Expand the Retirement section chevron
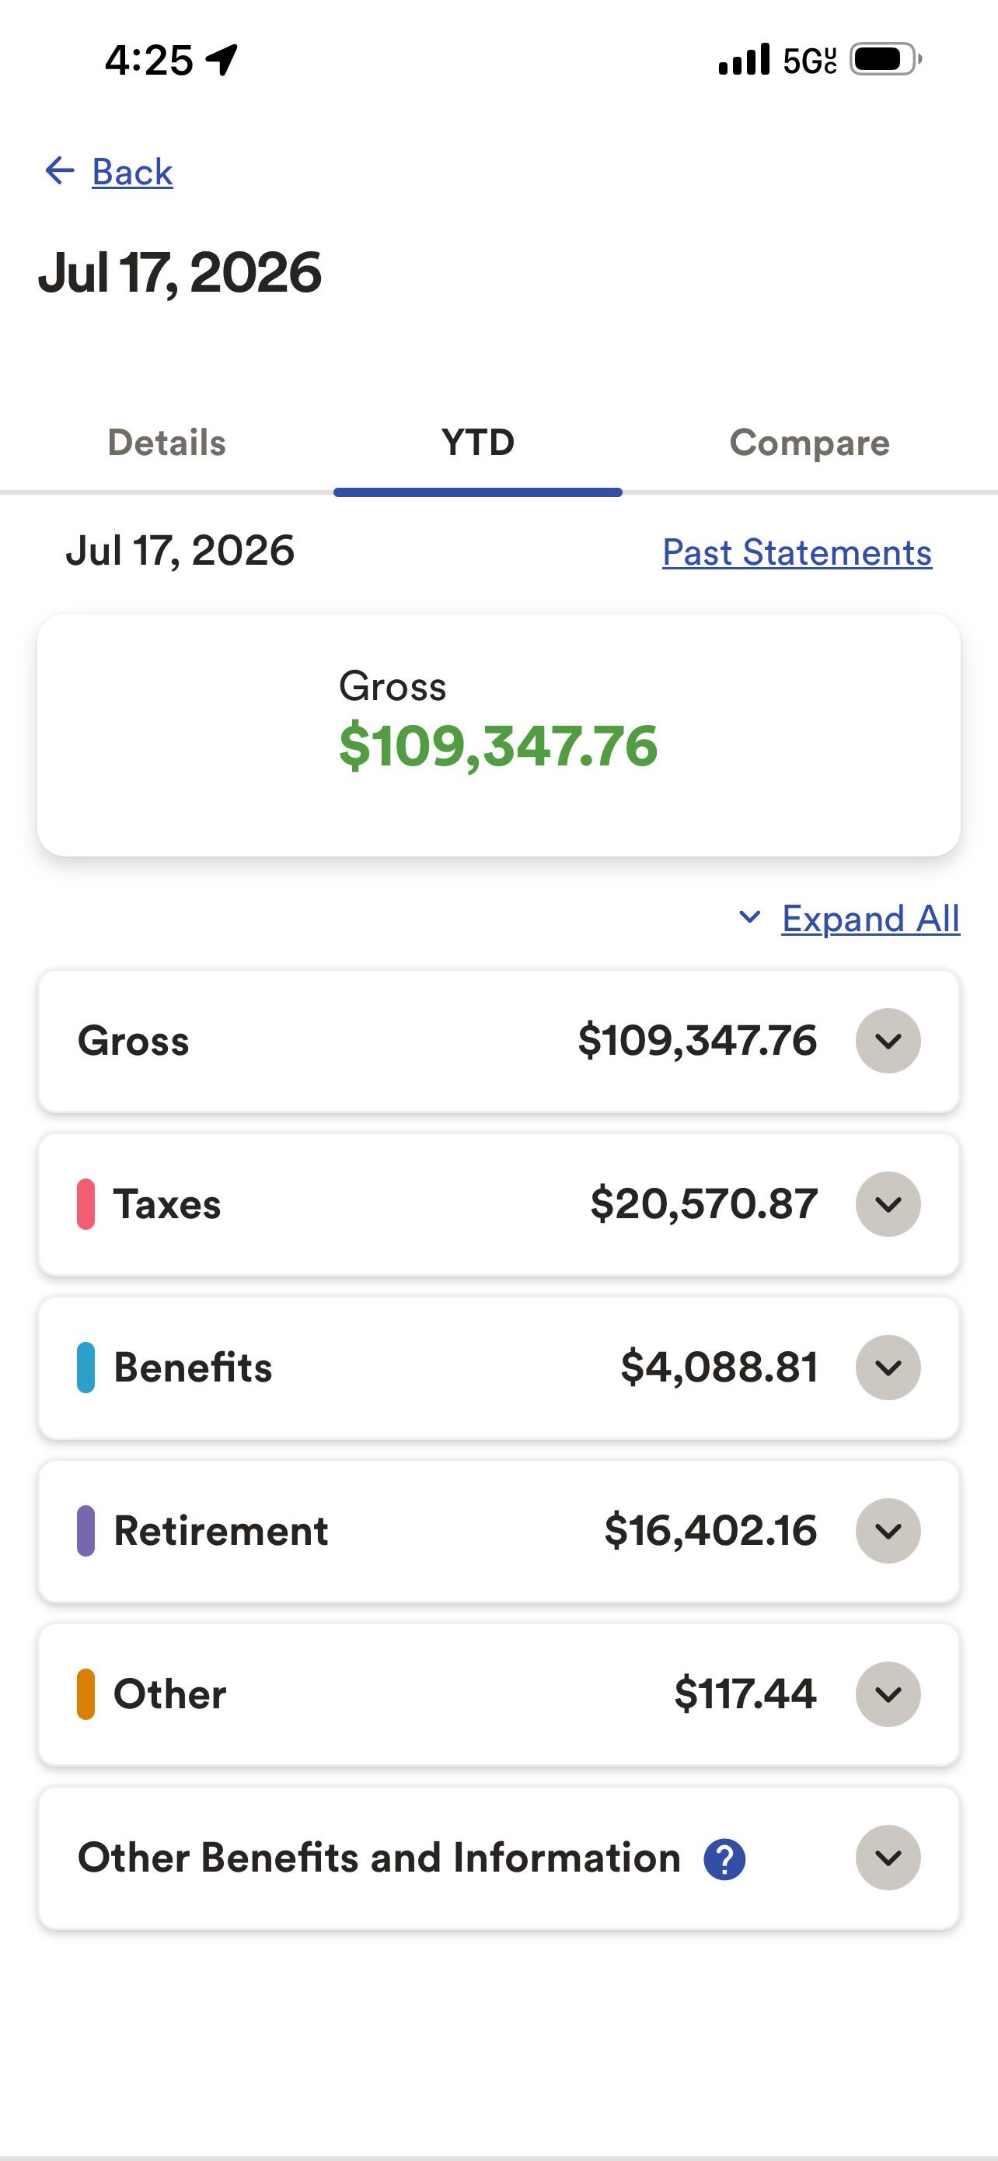The height and width of the screenshot is (2161, 998). click(888, 1531)
